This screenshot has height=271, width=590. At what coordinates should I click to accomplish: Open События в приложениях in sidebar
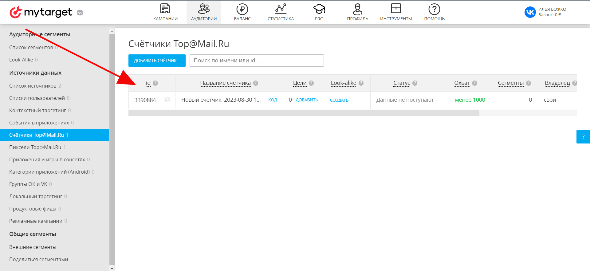(x=39, y=123)
